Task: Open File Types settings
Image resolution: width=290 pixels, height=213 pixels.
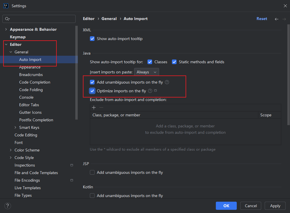Action: point(23,195)
